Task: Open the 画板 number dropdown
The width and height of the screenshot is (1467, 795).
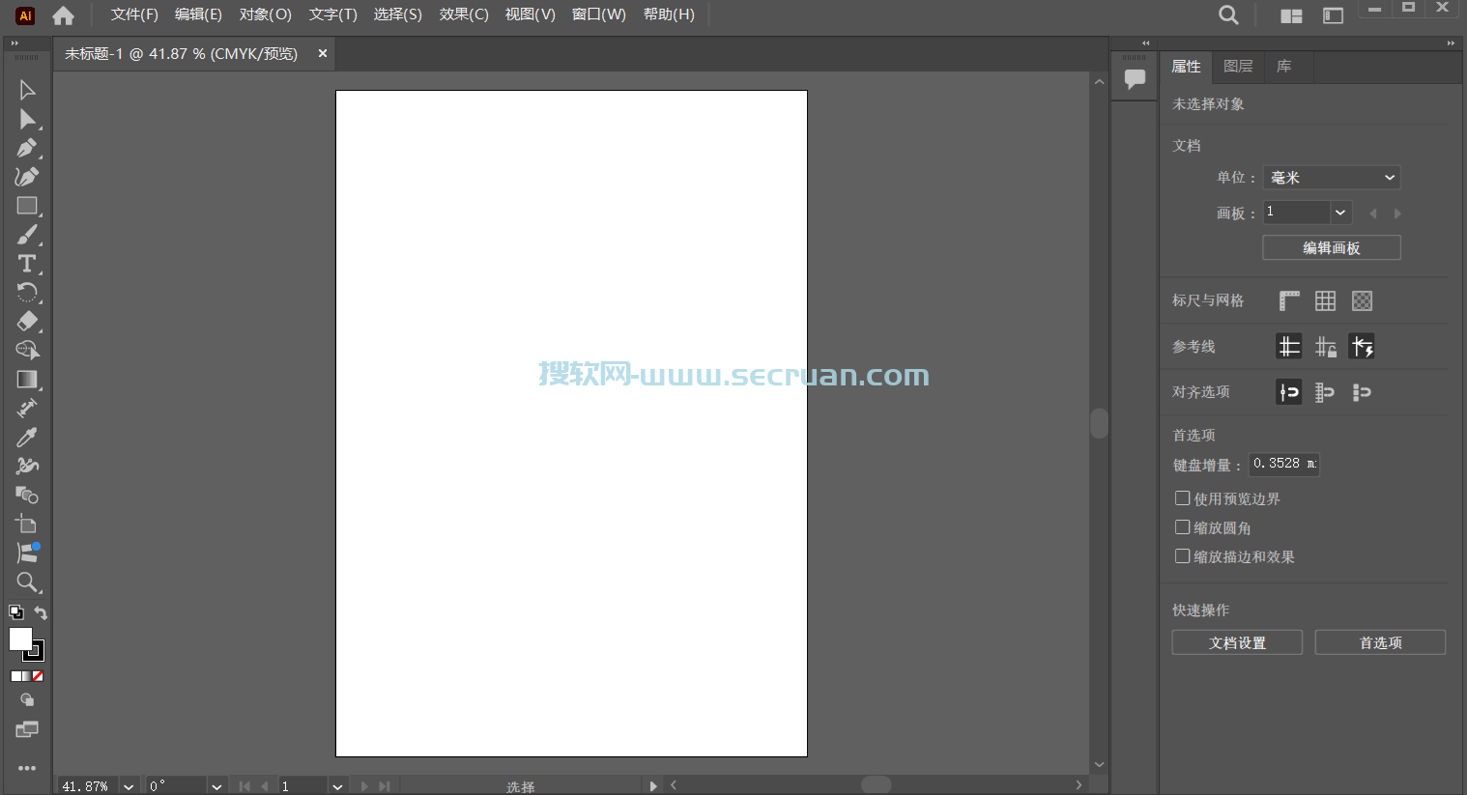Action: point(1340,212)
